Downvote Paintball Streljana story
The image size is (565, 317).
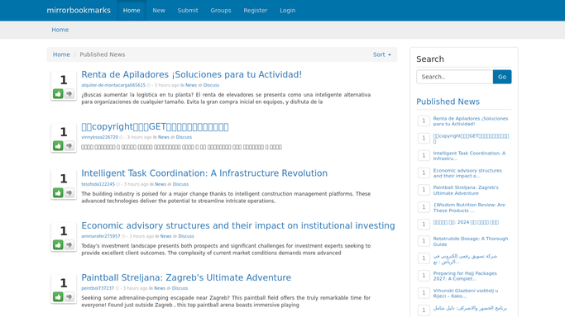[69, 297]
